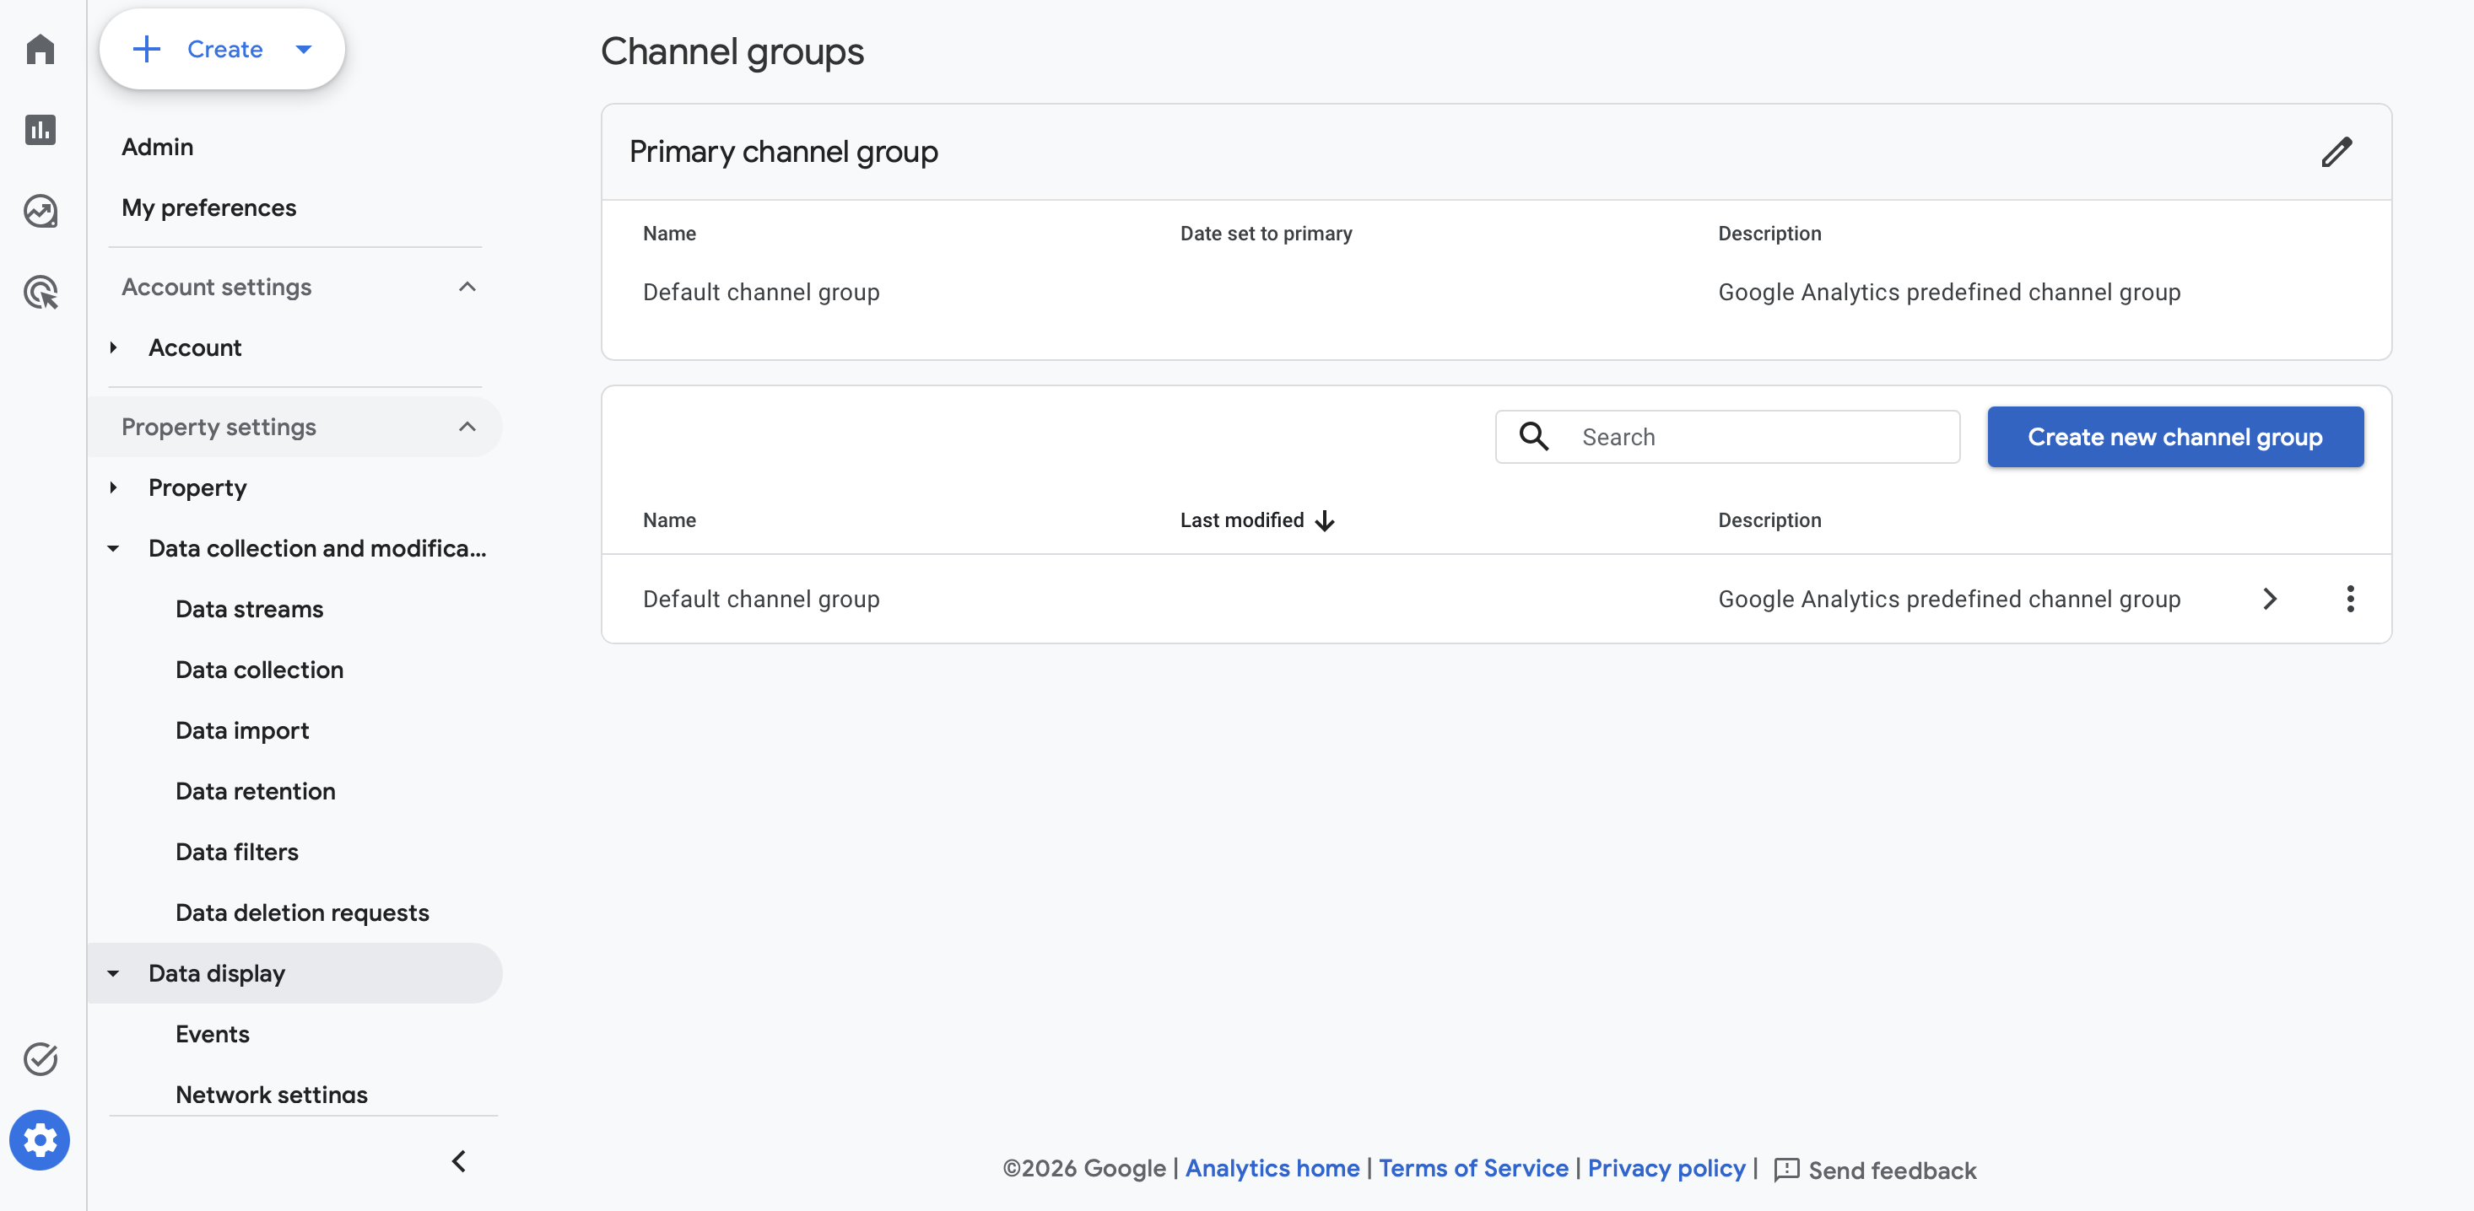Select the Data display tree item
Screen dimensions: 2474x1211
pyautogui.click(x=294, y=973)
